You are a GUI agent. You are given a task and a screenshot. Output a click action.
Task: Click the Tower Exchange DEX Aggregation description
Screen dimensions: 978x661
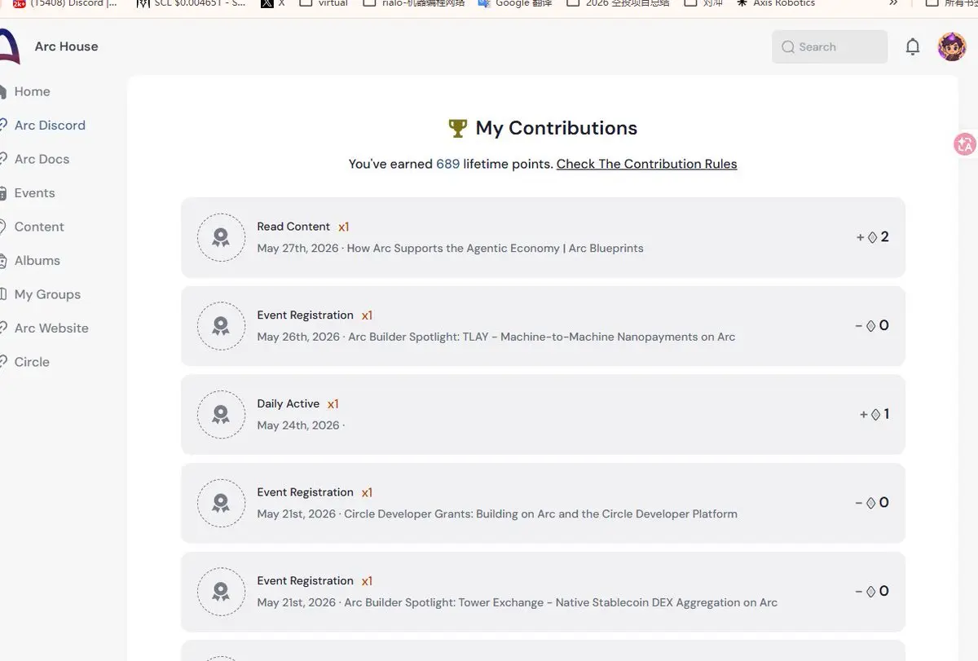click(561, 602)
